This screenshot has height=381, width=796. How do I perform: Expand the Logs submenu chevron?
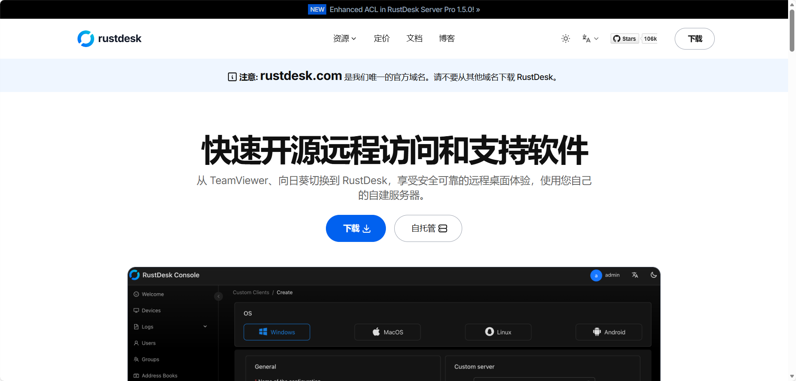click(x=205, y=326)
